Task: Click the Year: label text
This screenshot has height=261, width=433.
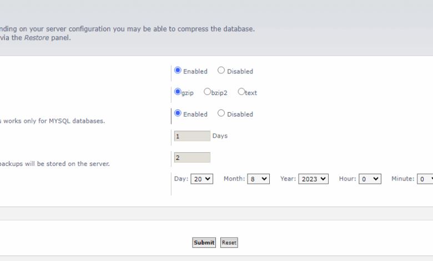Action: 288,179
